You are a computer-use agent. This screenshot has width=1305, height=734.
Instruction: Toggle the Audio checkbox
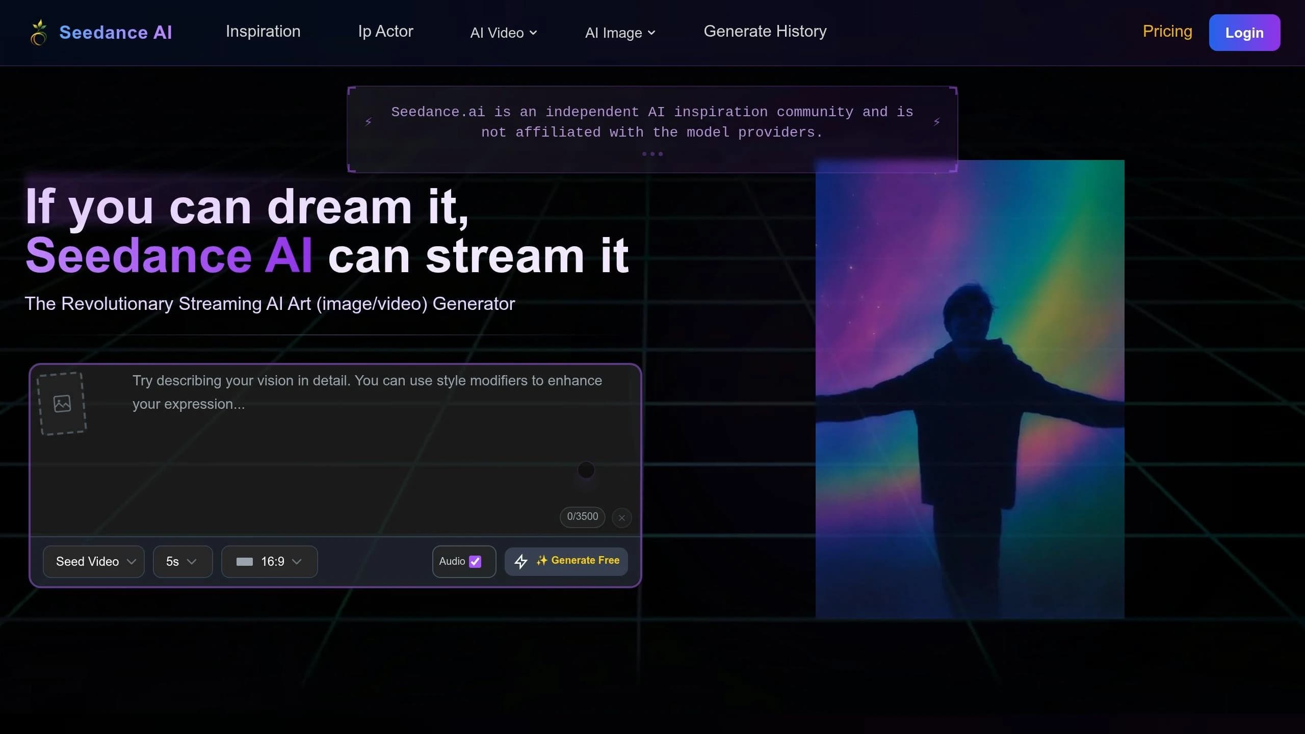(x=475, y=561)
